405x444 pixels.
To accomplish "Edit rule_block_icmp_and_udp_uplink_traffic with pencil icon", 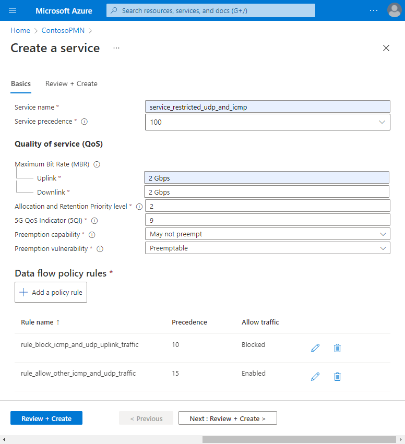I will click(x=315, y=347).
